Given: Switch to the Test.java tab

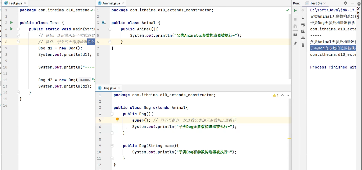Looking at the screenshot, I should point(15,3).
